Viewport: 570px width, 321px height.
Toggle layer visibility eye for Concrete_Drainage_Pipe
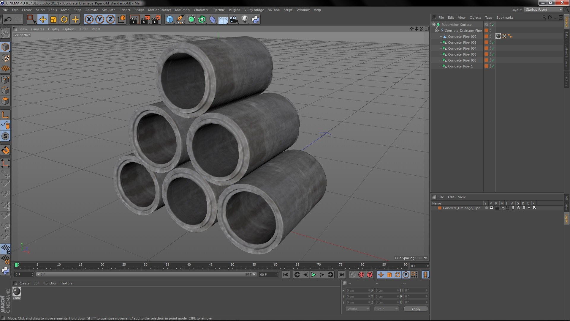click(492, 208)
